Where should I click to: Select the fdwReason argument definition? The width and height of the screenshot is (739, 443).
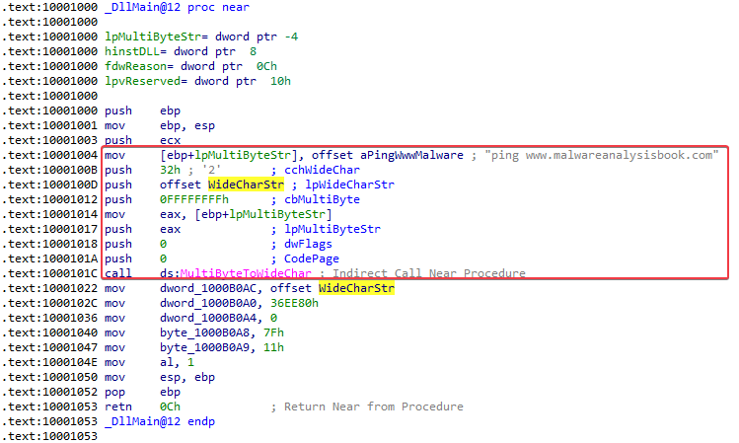[190, 66]
